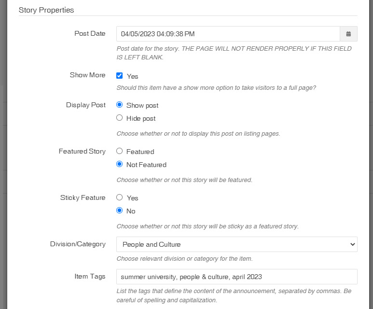
Task: Select the Show post radio button
Action: coord(119,105)
